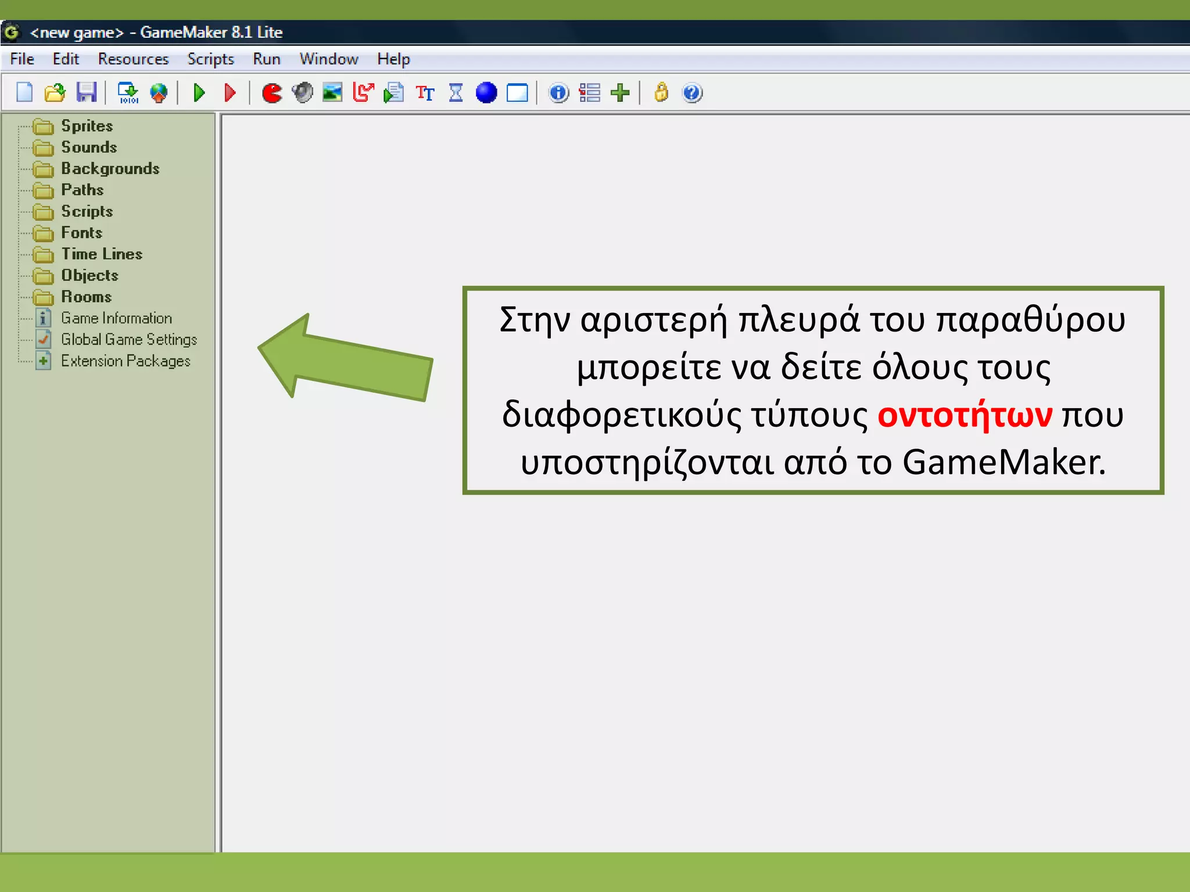Open the File menu
The height and width of the screenshot is (892, 1190).
22,59
